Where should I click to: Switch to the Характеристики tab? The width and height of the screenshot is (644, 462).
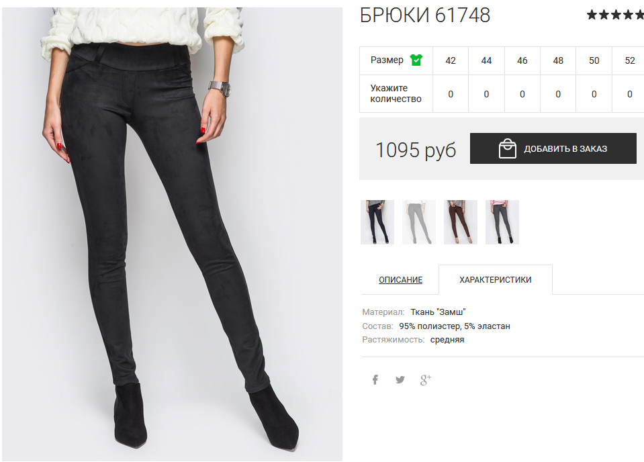coord(496,279)
